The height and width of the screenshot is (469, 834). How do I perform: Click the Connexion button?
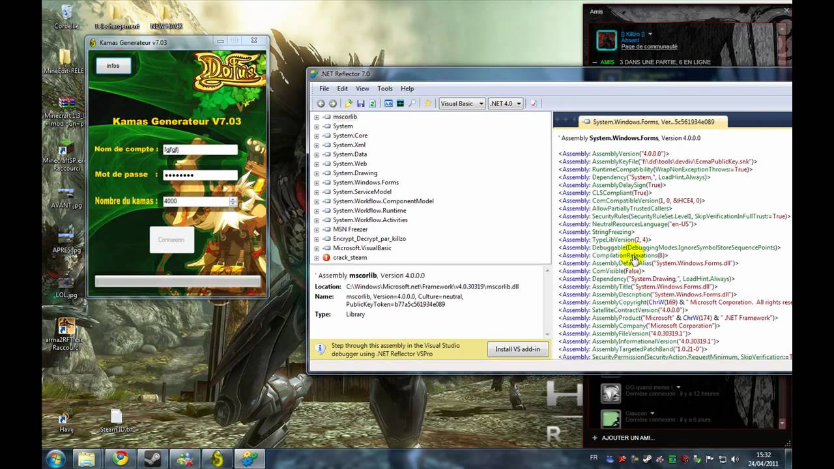171,240
